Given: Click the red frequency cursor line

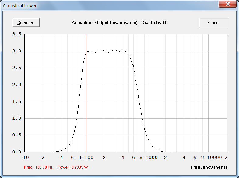Looking at the screenshot, I should [86, 93].
